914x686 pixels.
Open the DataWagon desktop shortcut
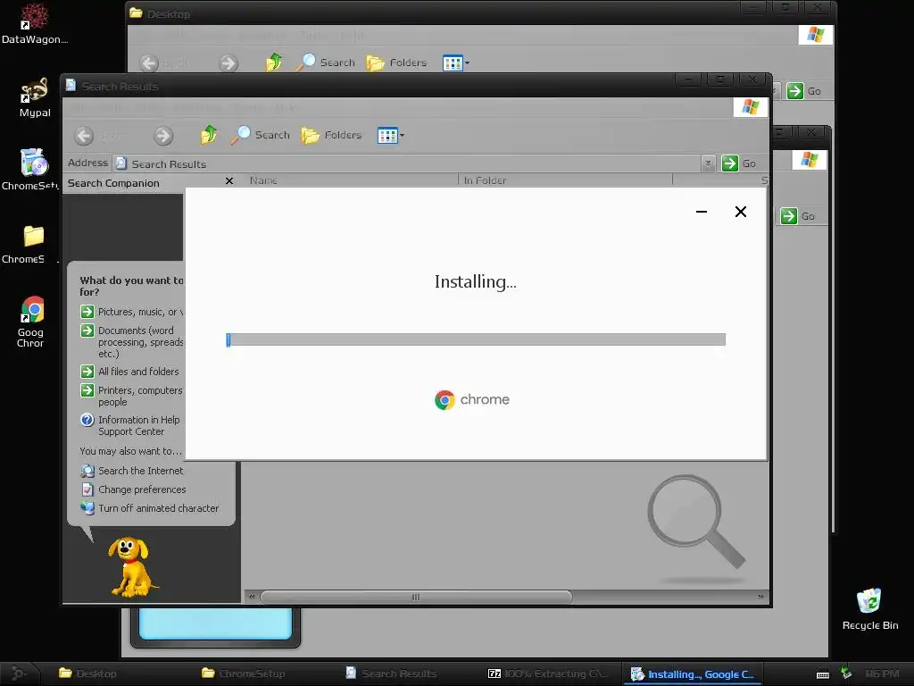pos(35,23)
